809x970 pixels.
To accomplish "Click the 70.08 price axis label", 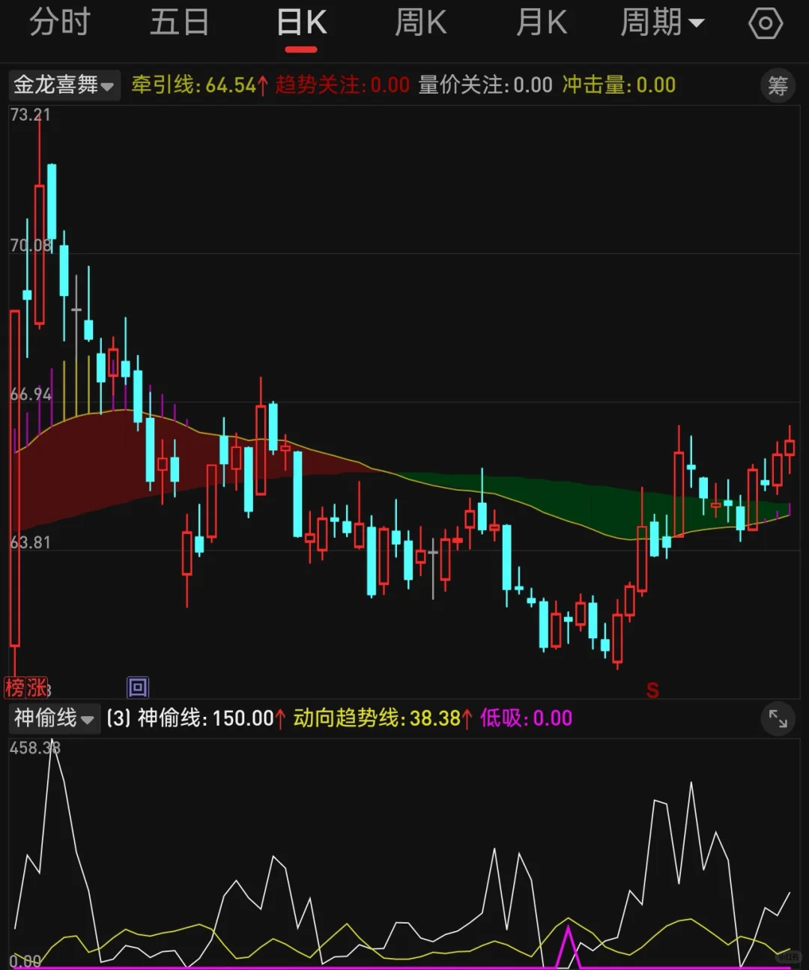I will coord(31,245).
